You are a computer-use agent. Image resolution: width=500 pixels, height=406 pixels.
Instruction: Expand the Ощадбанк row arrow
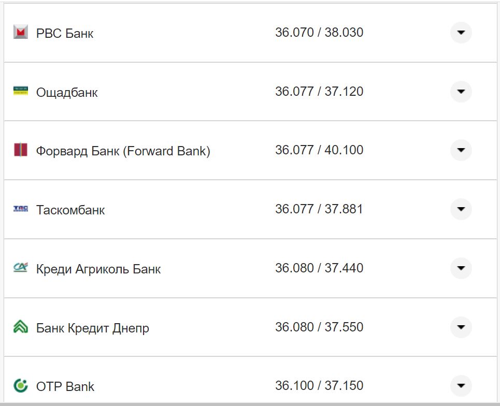(x=461, y=92)
